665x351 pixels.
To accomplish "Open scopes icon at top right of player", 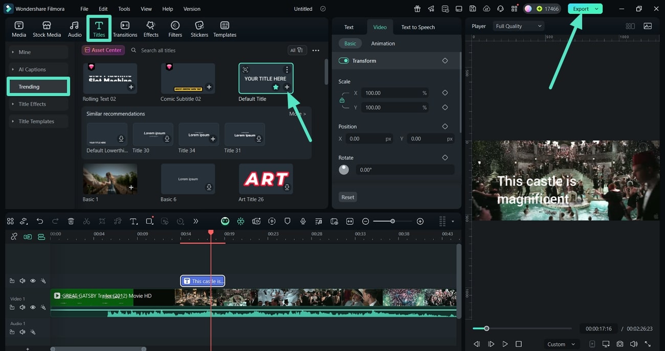I will tap(648, 26).
